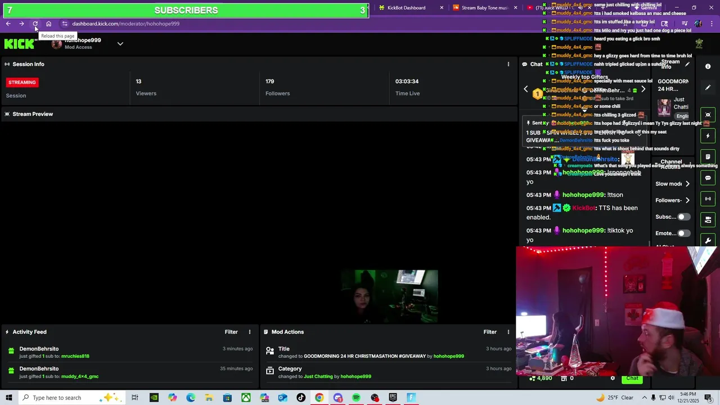Viewport: 720px width, 405px height.
Task: Filter the Activity Feed
Action: tap(231, 332)
